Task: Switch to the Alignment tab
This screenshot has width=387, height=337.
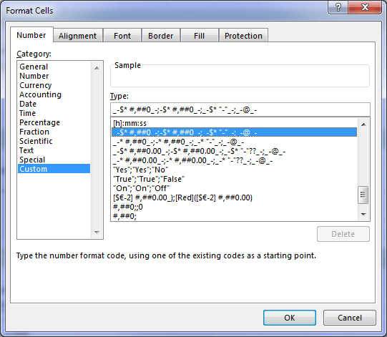Action: tap(77, 36)
